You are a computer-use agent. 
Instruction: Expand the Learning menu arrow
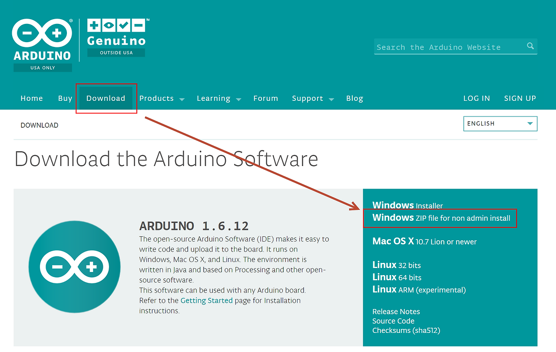pos(238,100)
